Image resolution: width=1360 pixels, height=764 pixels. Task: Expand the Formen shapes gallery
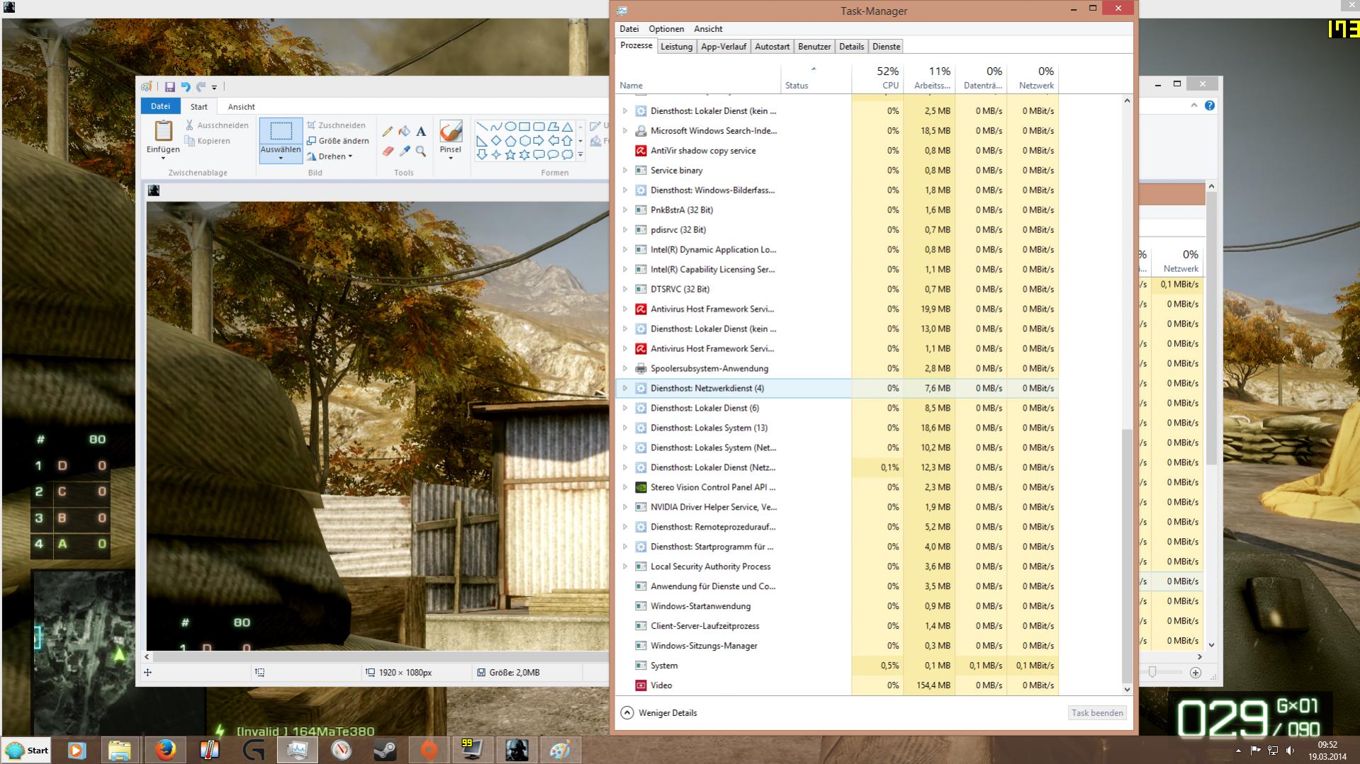coord(580,154)
